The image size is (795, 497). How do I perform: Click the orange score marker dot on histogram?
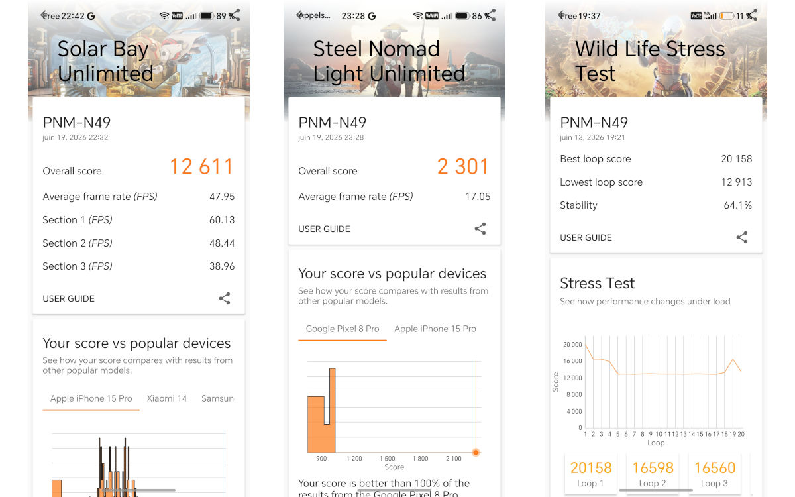point(476,452)
